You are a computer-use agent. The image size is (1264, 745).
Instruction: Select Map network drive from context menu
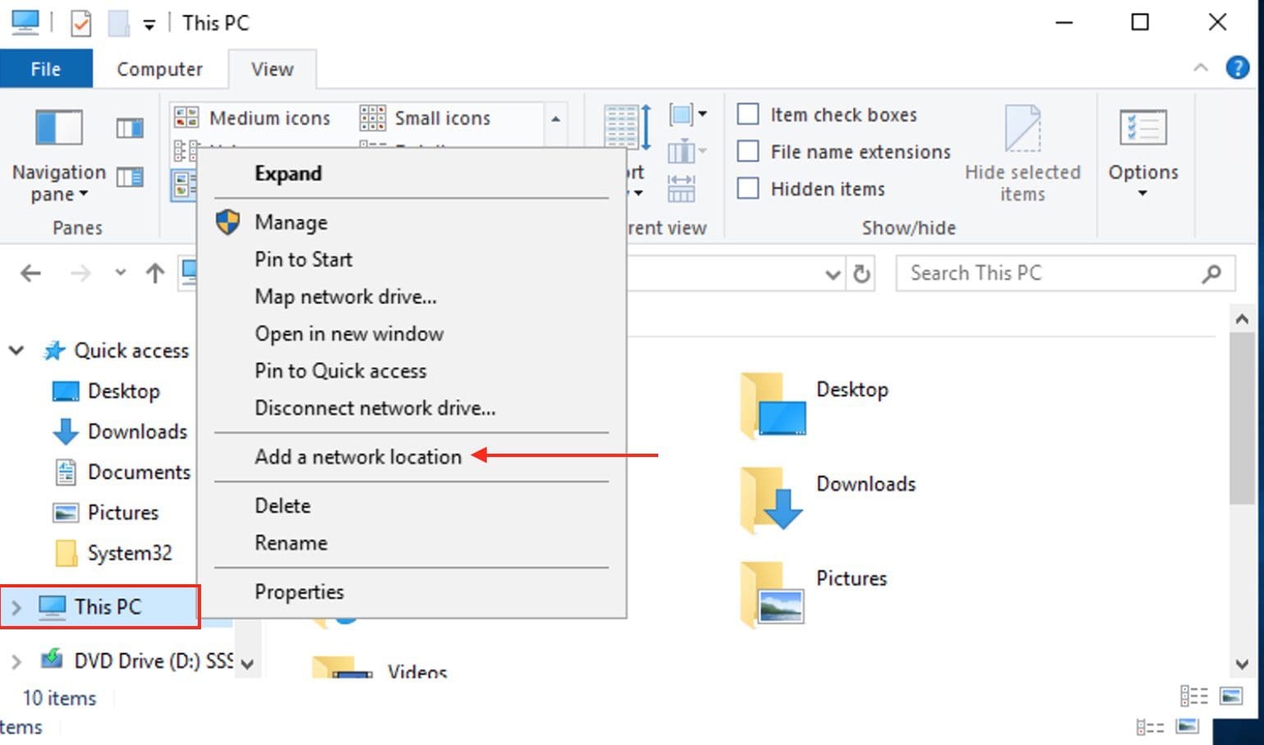tap(345, 296)
